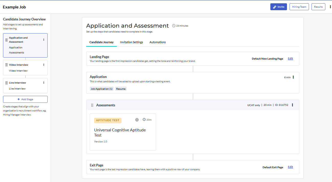Screen dimensions: 332x182
Task: Click the Version 1.0 text
Action: [x=101, y=141]
